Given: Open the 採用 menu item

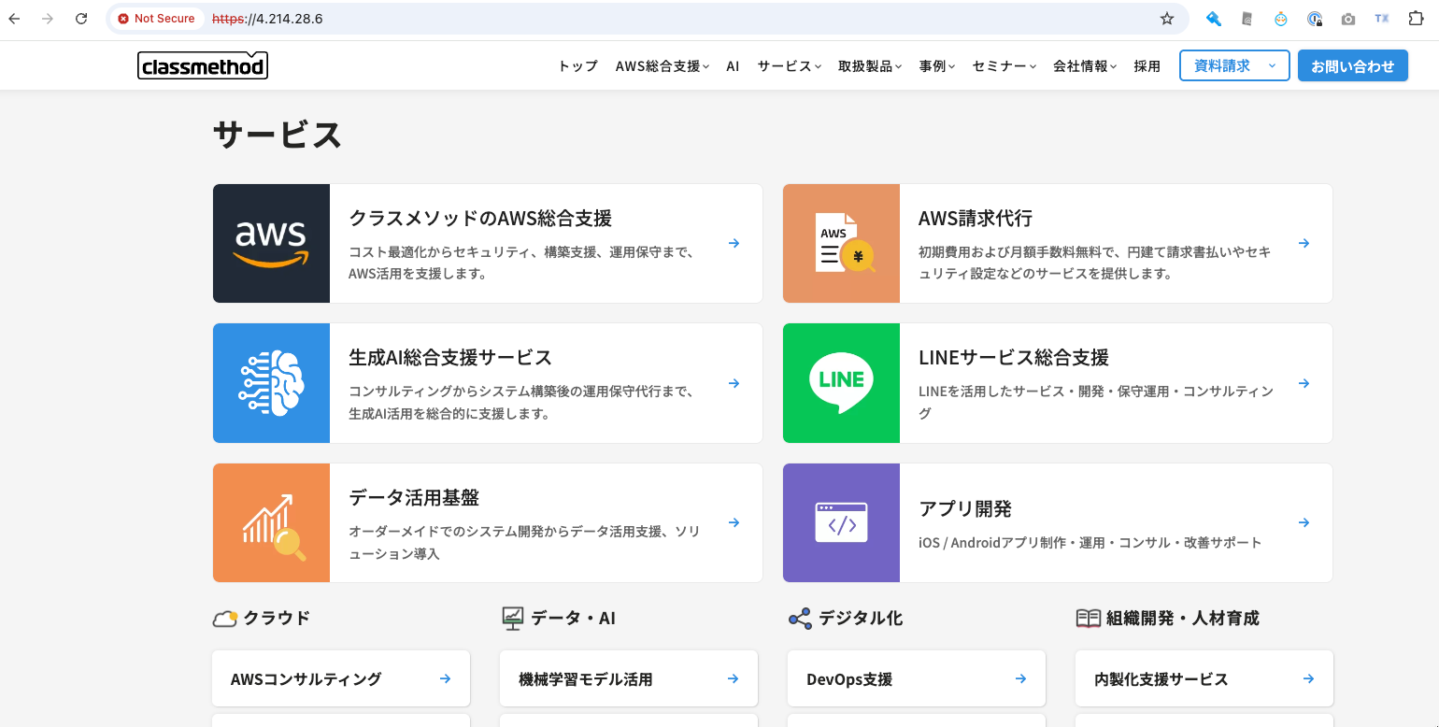Looking at the screenshot, I should coord(1147,65).
